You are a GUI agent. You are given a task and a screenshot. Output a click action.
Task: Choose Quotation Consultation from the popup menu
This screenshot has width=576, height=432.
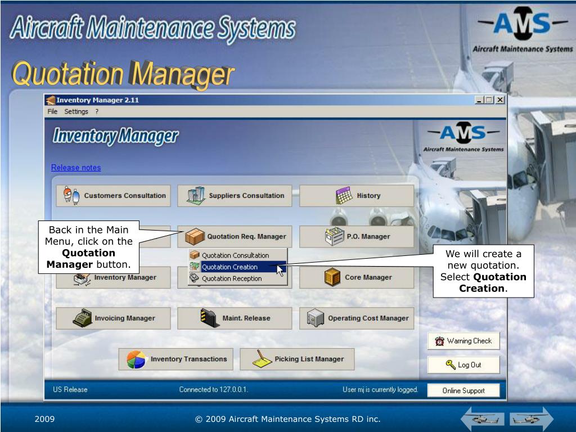[238, 255]
